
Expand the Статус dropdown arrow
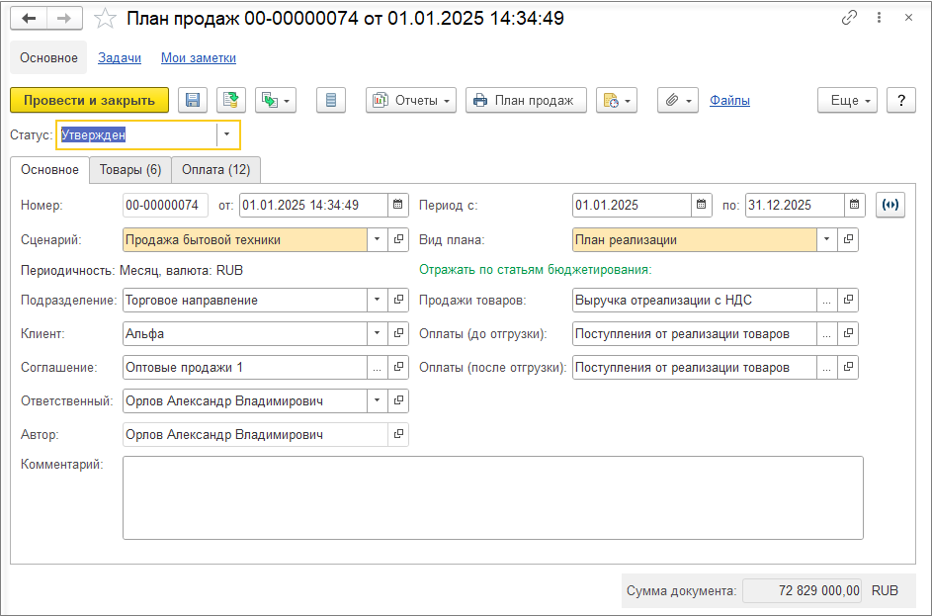pos(226,135)
